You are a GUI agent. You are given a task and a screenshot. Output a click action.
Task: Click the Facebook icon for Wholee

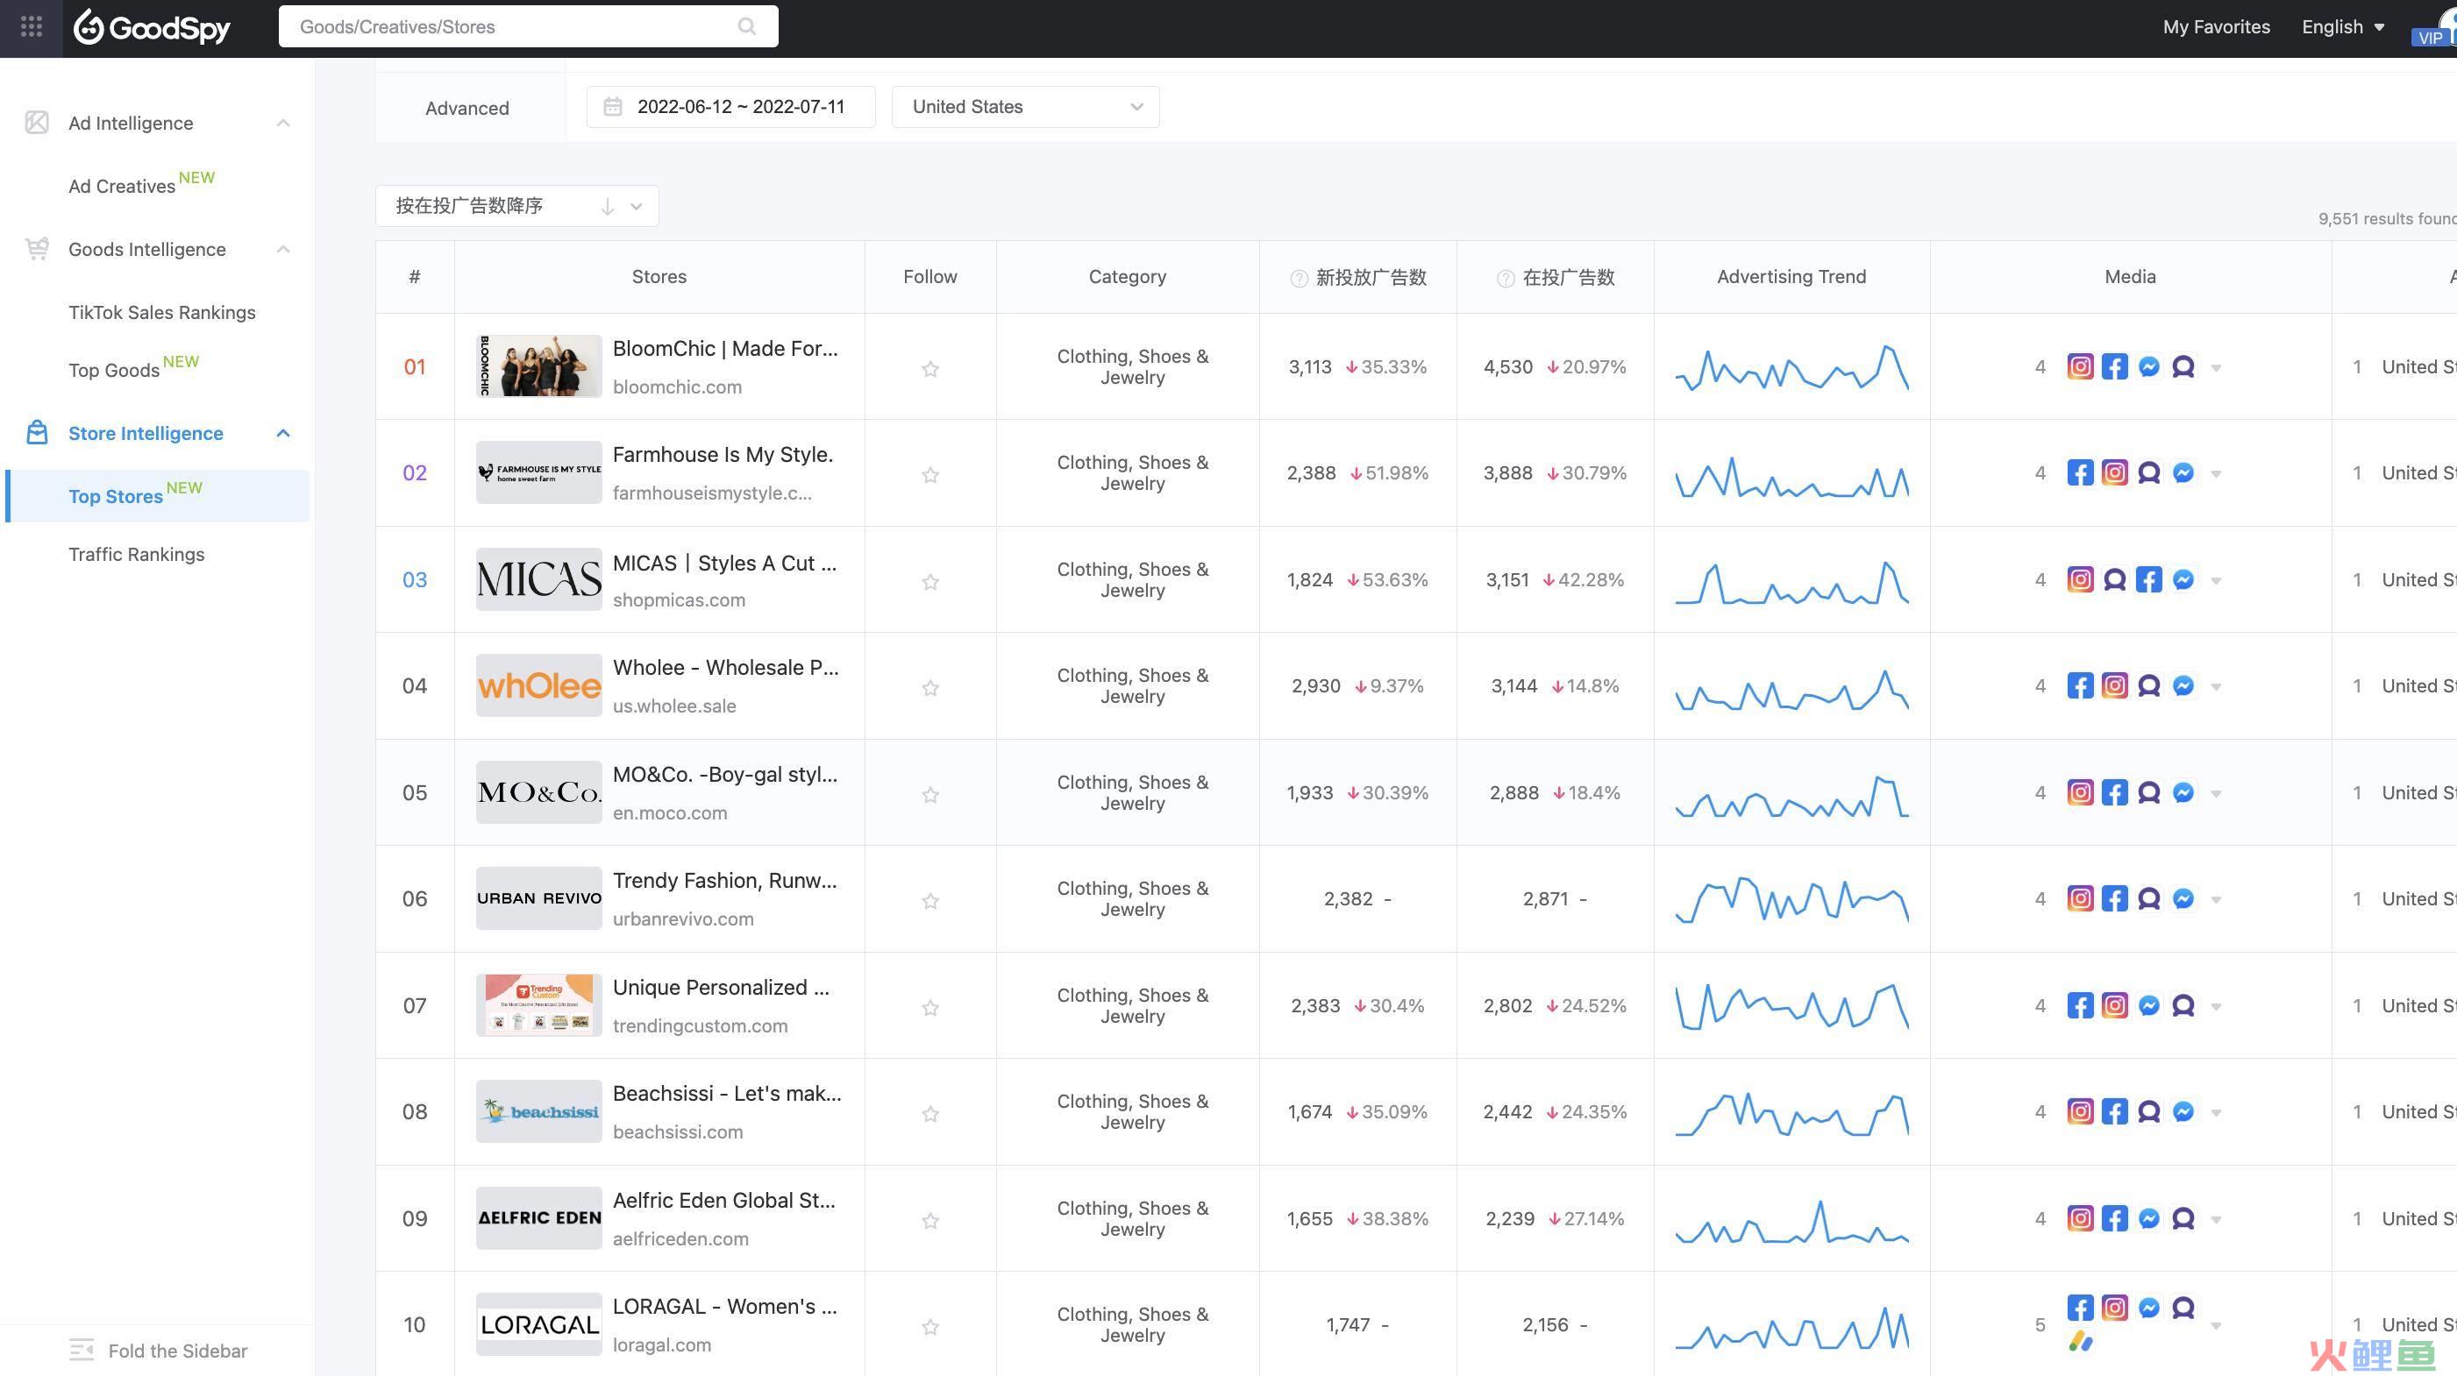tap(2079, 684)
